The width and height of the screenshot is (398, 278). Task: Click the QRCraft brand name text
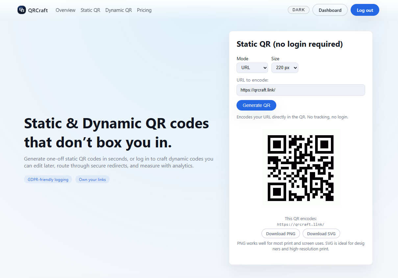pos(38,10)
